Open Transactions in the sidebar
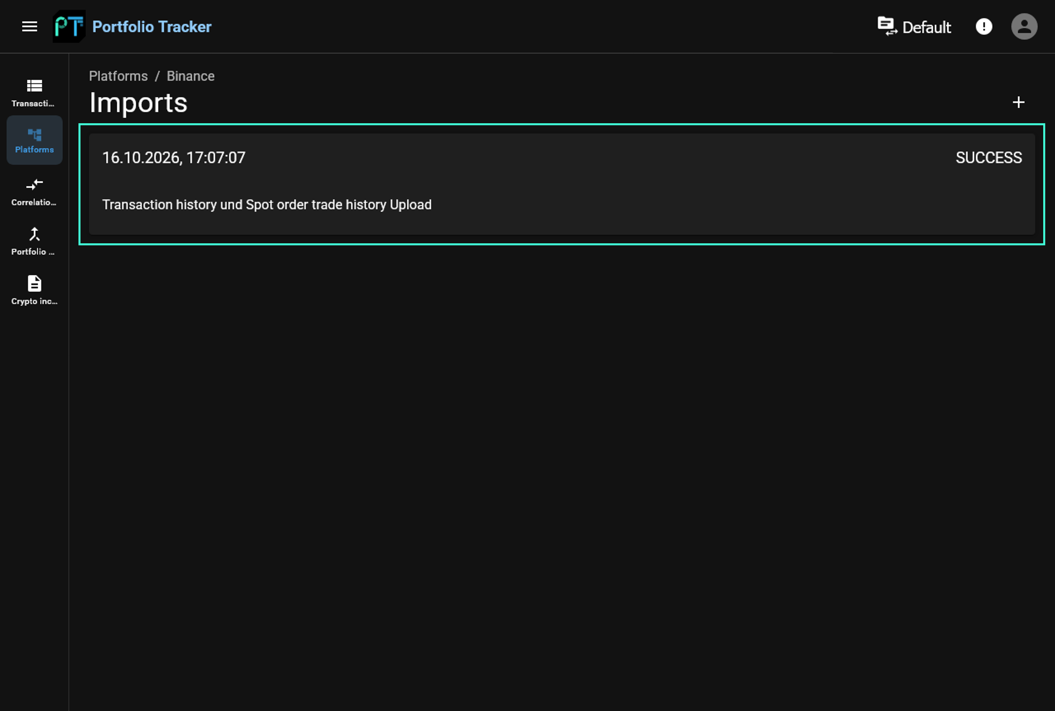Screen dimensions: 1055x711 (34, 93)
